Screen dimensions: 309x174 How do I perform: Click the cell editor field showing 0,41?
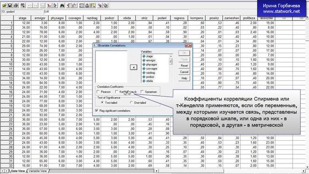coord(116,12)
